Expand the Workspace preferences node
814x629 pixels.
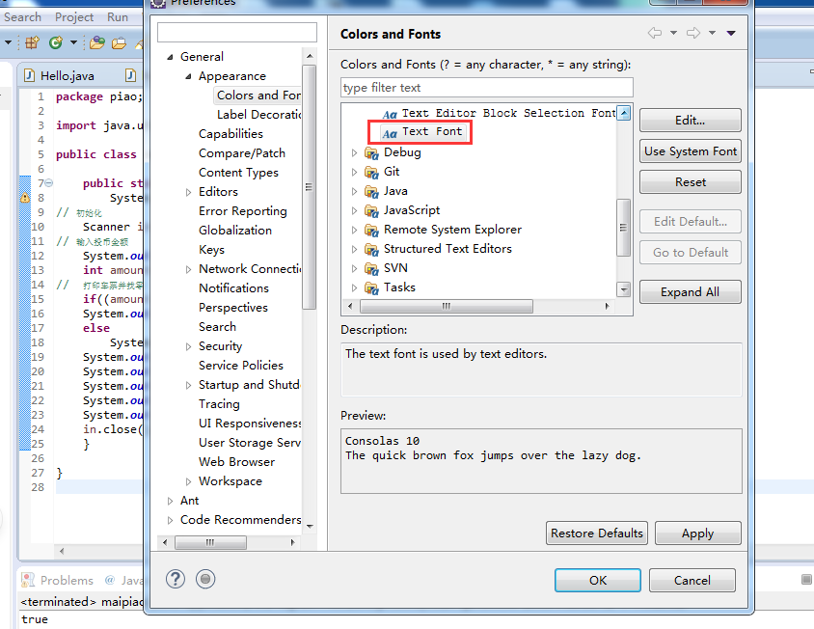[x=188, y=481]
